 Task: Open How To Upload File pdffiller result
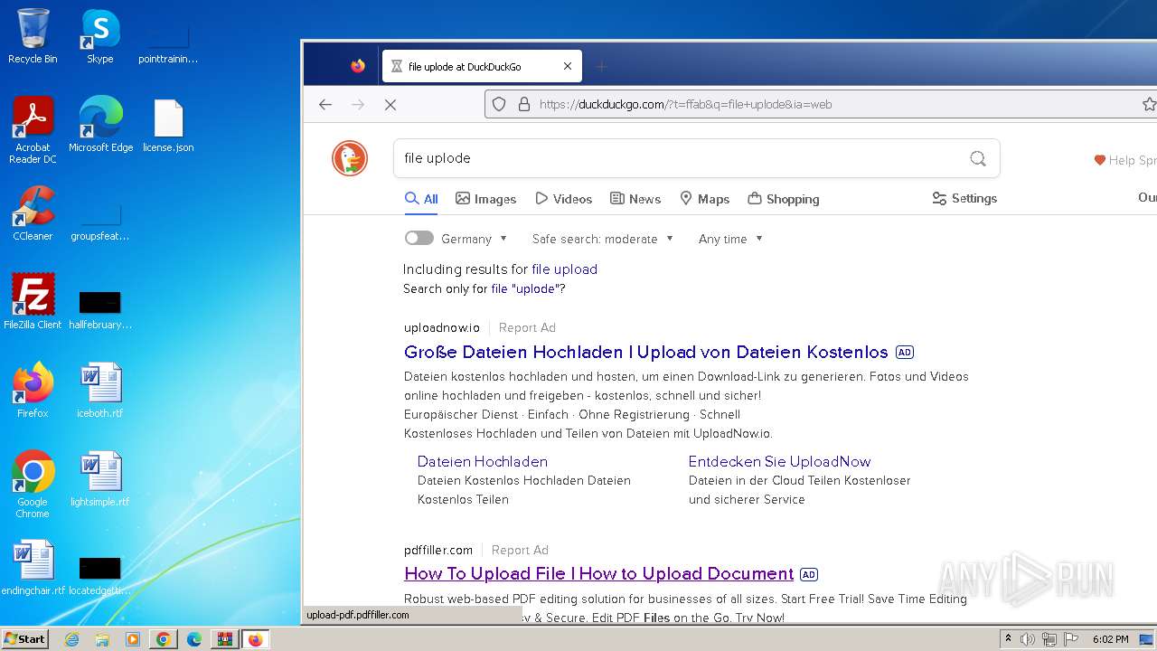click(599, 574)
